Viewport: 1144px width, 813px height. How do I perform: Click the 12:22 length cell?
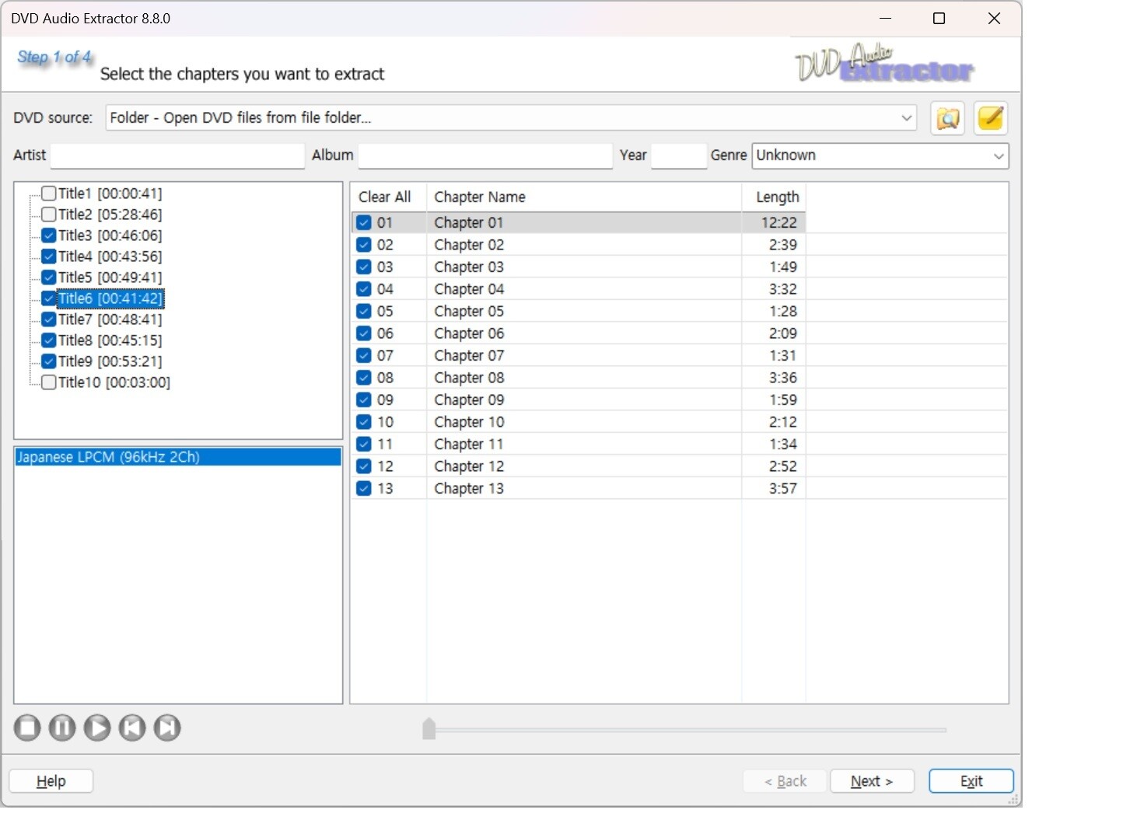(x=774, y=222)
